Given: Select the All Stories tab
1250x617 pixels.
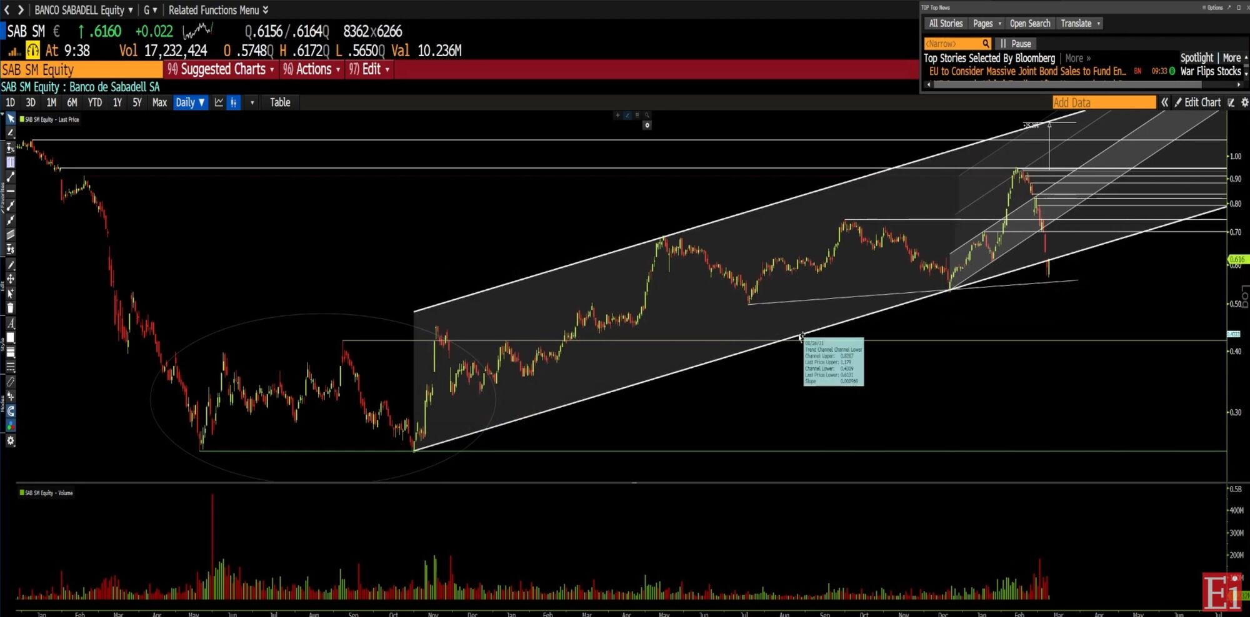Looking at the screenshot, I should (x=946, y=24).
